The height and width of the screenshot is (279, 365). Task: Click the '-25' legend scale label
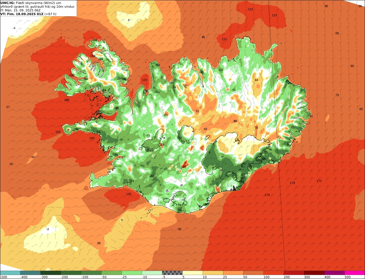pyautogui.click(x=125, y=277)
